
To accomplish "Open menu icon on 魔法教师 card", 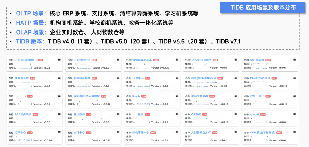I will click(118, 114).
